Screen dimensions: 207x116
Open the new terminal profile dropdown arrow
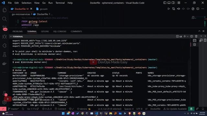(188, 36)
